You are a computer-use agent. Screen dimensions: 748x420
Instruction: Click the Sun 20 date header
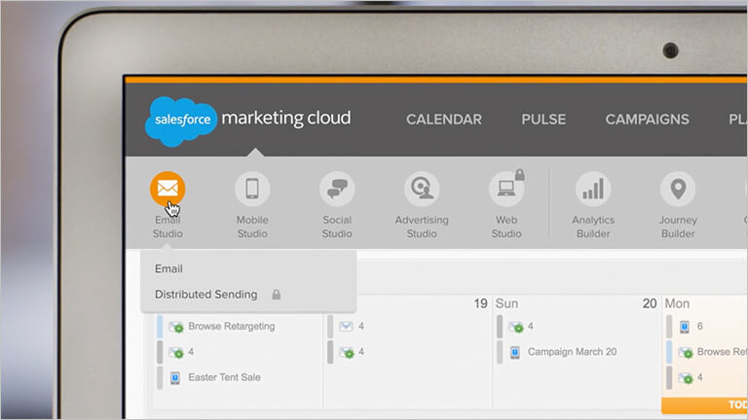click(576, 304)
